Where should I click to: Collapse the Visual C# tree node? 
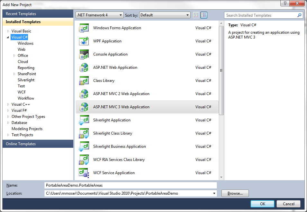pyautogui.click(x=8, y=37)
